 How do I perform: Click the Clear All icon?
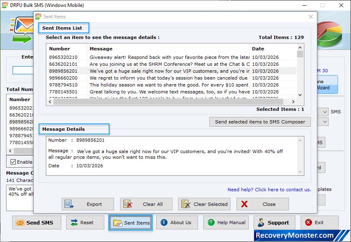click(x=127, y=204)
